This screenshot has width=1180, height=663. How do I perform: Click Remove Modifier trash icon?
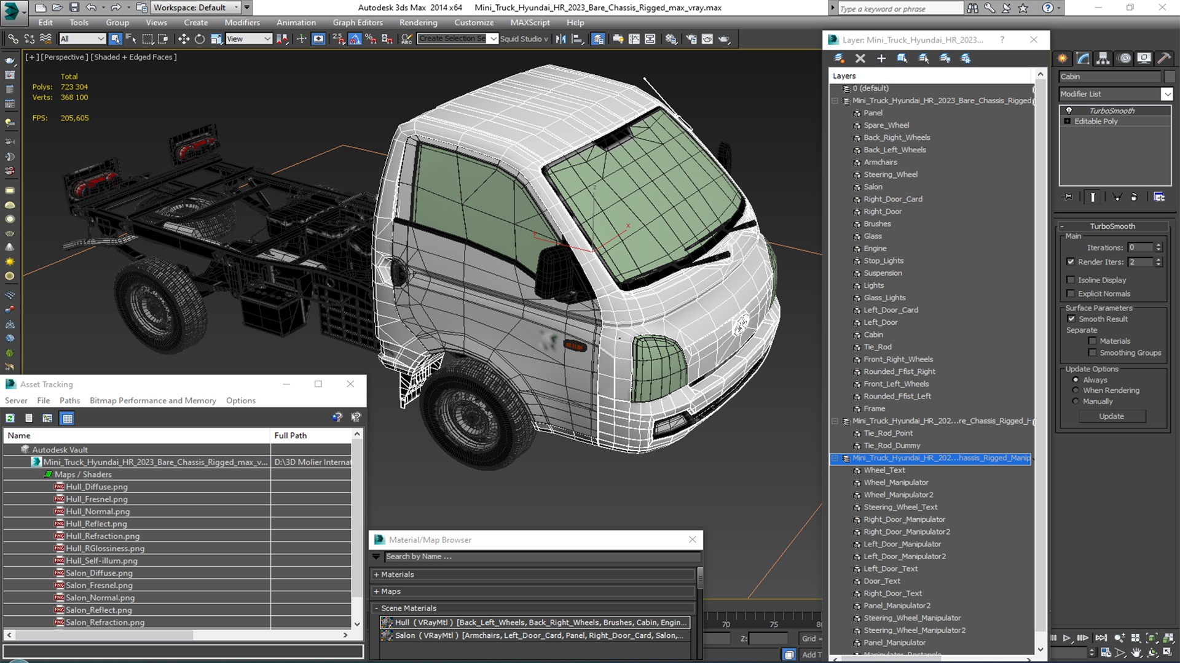point(1134,197)
